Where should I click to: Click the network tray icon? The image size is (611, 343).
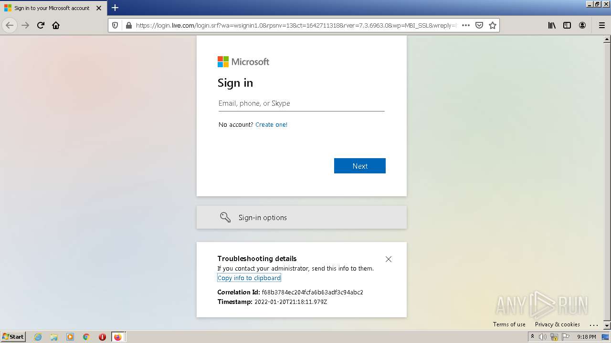(554, 337)
